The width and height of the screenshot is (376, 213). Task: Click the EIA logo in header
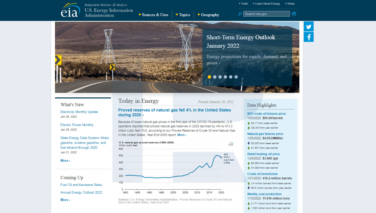(x=71, y=10)
